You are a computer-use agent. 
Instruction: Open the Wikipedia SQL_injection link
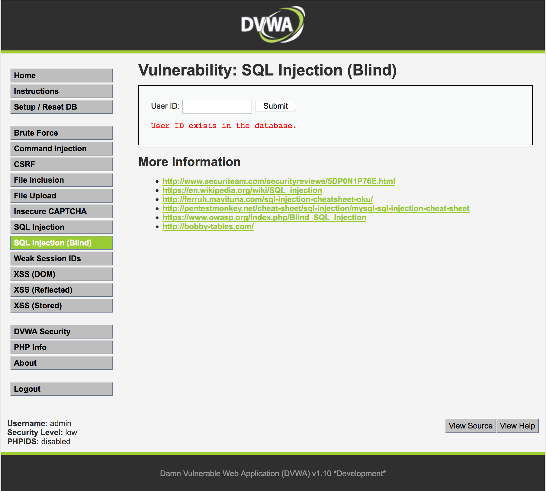click(x=242, y=190)
